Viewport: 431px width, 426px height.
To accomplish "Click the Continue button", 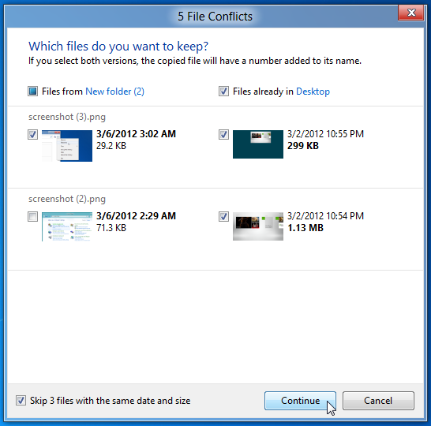I will tap(300, 401).
